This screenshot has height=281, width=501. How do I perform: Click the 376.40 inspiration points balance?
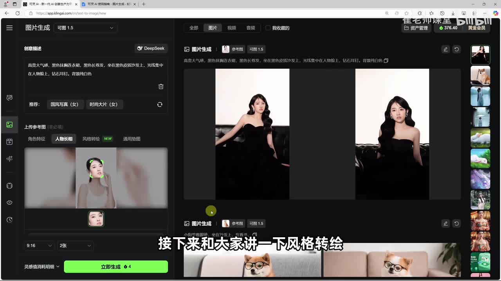(x=448, y=28)
